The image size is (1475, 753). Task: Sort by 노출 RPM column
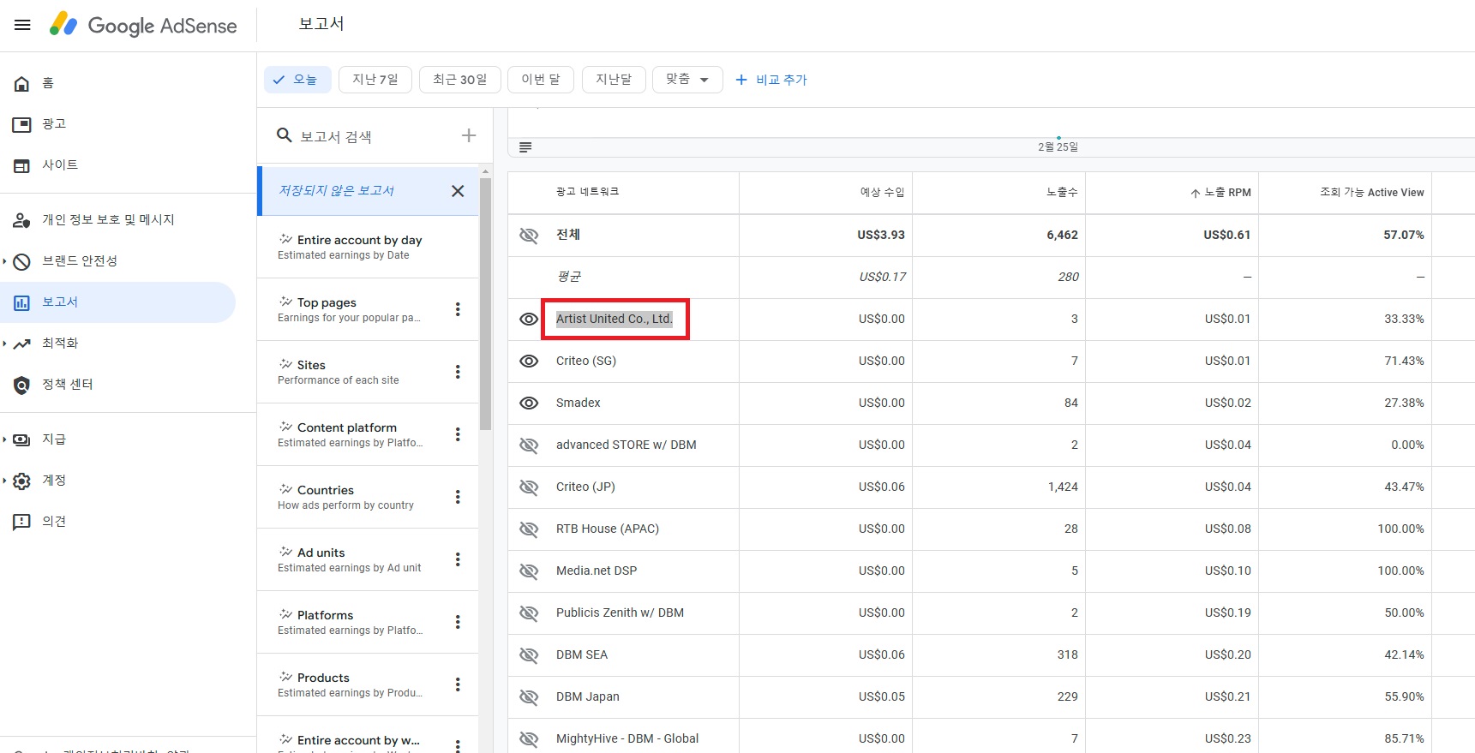[x=1220, y=193]
